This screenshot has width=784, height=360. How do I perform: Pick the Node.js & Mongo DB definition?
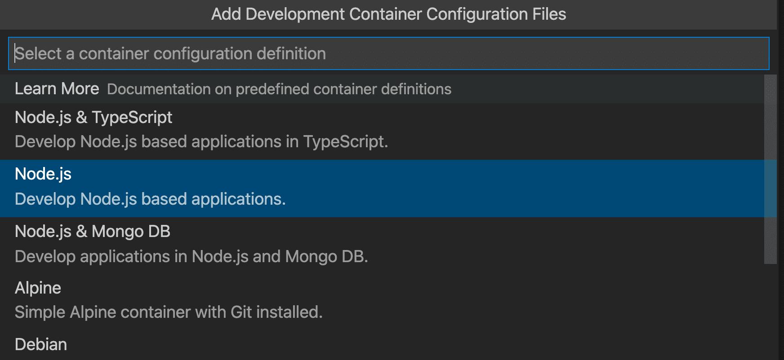[382, 246]
